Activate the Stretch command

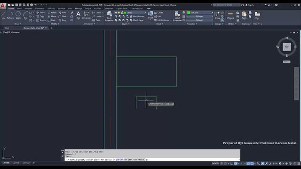(41, 20)
